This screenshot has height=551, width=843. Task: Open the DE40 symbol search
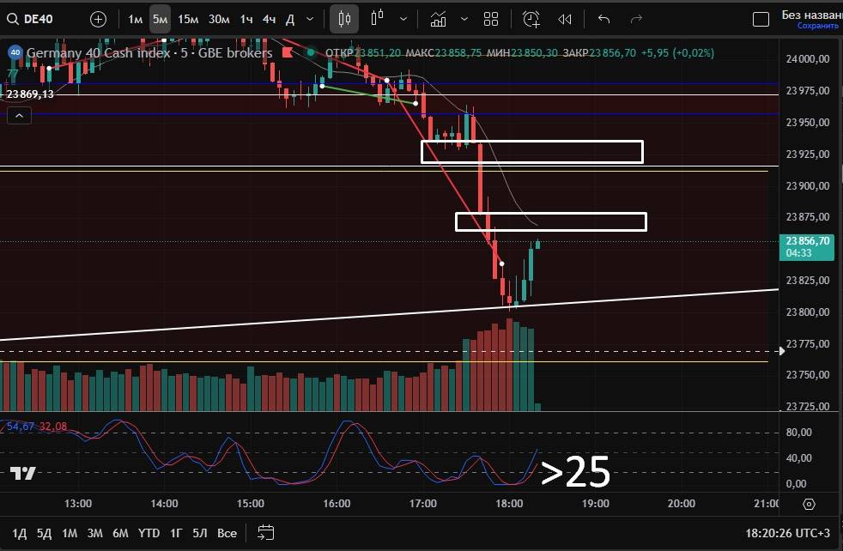34,19
